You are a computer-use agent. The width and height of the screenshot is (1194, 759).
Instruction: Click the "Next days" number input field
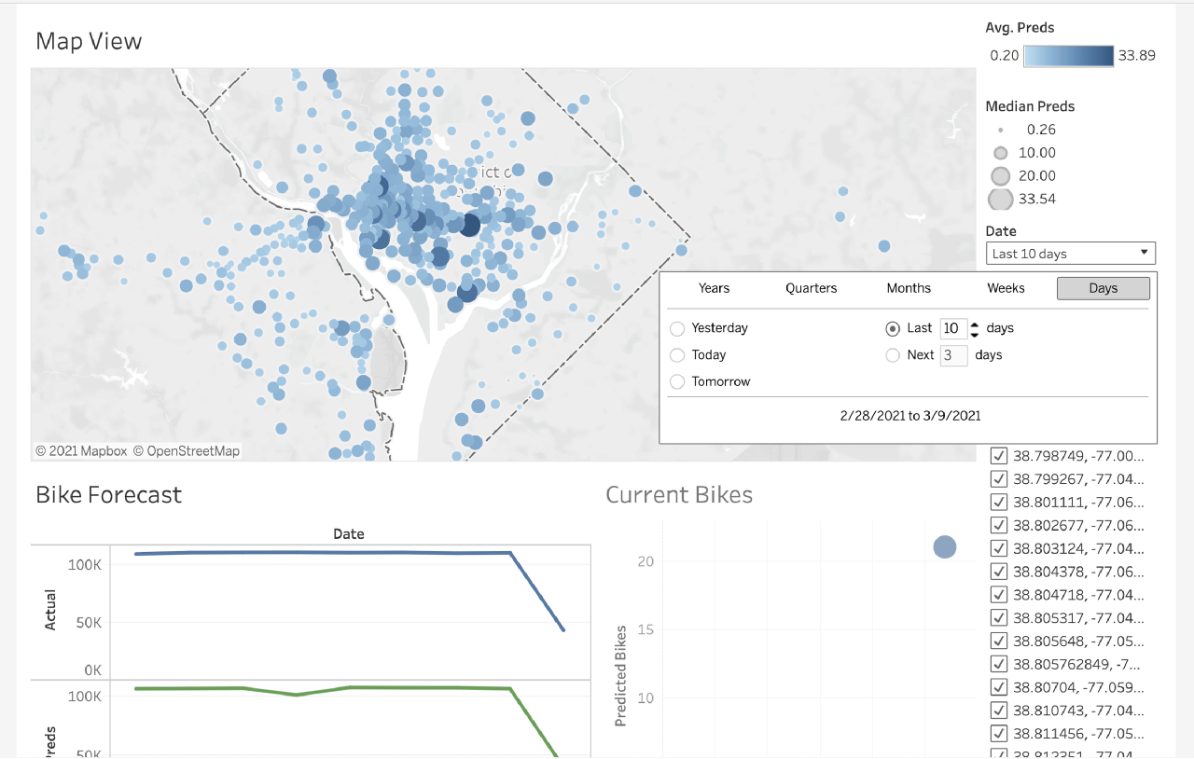click(x=953, y=355)
